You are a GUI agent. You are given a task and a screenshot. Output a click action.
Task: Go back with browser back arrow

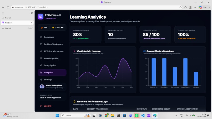click(x=3, y=7)
